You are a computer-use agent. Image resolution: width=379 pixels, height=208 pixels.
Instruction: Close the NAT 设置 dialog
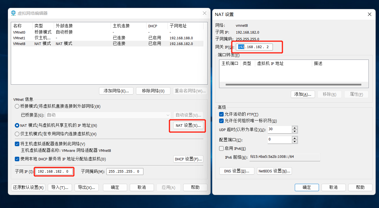click(x=370, y=14)
